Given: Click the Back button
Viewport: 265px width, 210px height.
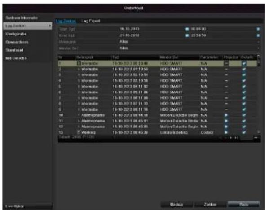Looking at the screenshot, I should [x=244, y=205].
